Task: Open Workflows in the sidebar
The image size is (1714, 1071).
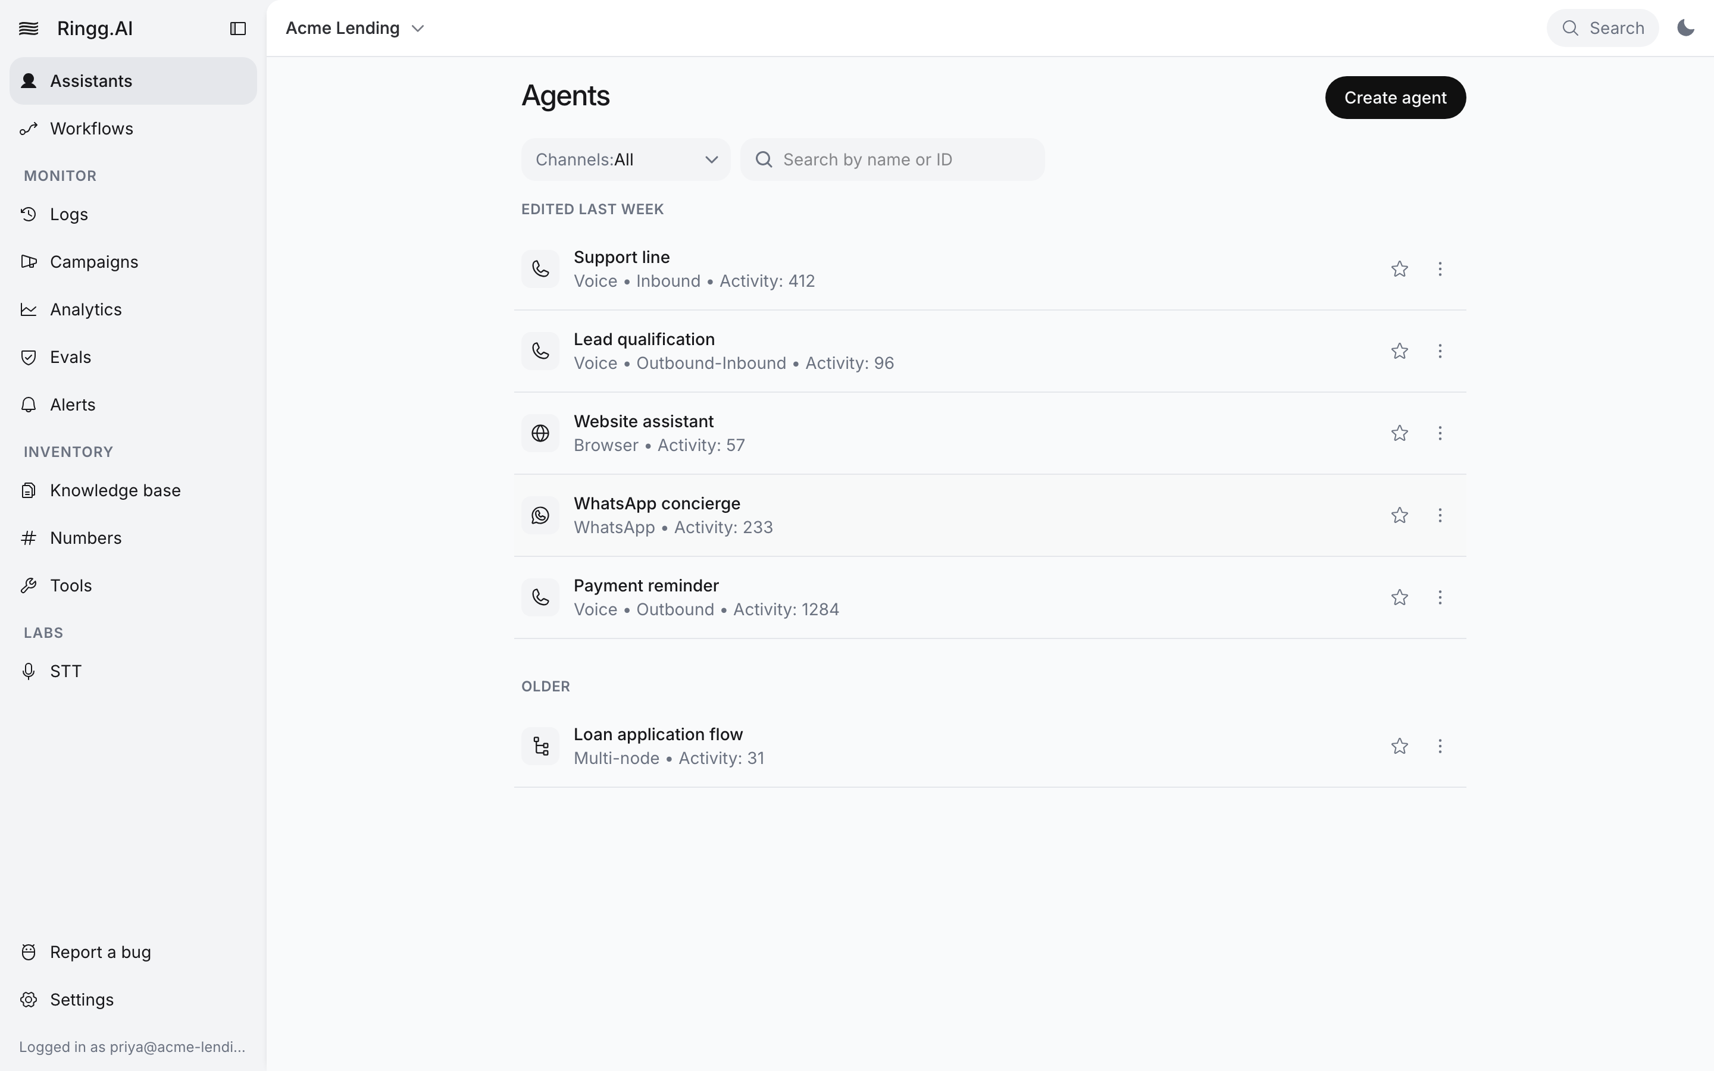Action: coord(133,129)
